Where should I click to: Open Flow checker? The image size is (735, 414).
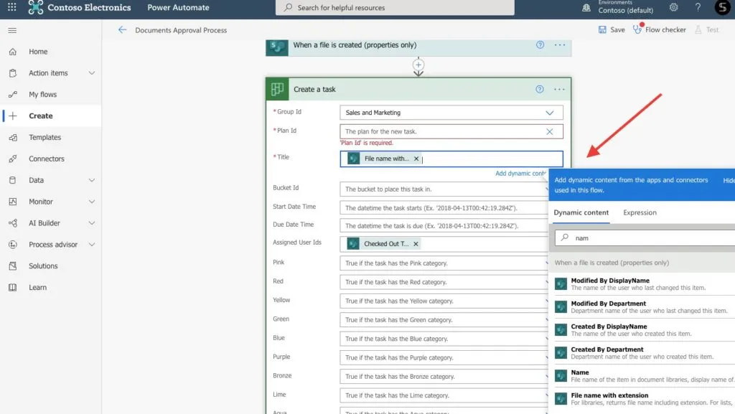tap(660, 29)
